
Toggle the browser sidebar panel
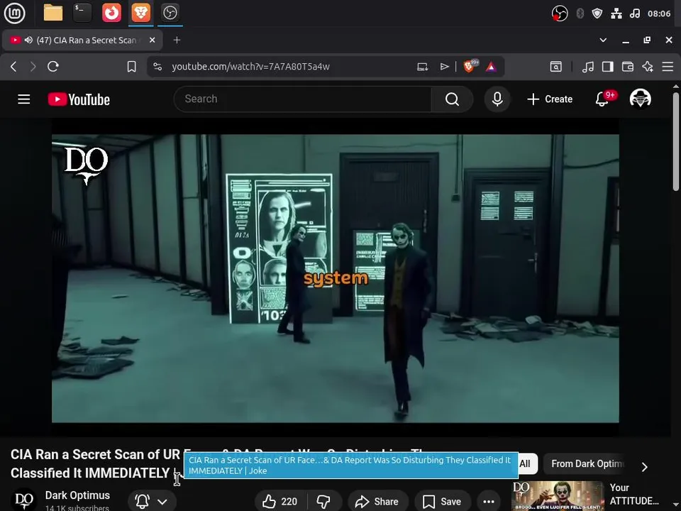[608, 67]
